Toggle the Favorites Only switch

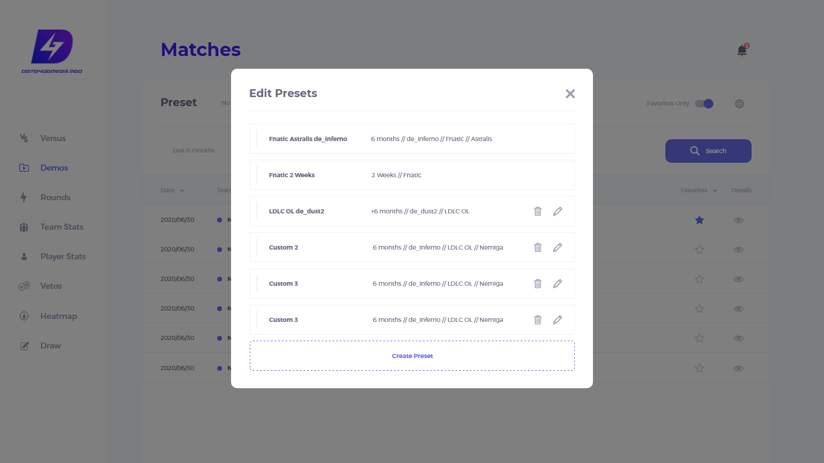point(704,104)
